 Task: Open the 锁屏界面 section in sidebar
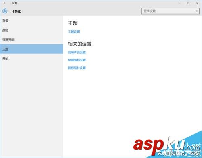[32, 40]
